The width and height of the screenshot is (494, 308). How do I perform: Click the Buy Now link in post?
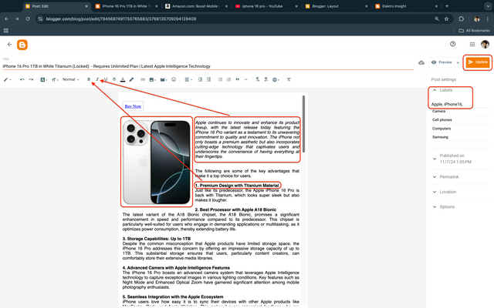133,106
